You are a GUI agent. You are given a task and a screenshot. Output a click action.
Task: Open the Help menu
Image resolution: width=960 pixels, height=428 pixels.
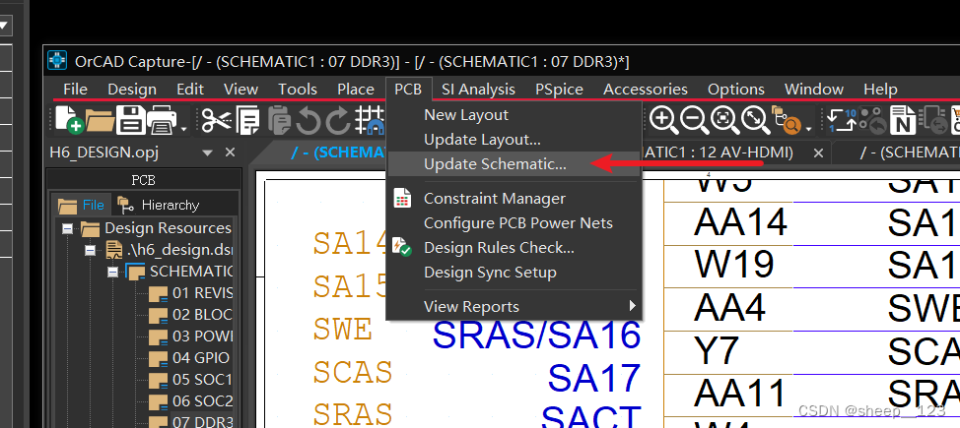(x=880, y=90)
